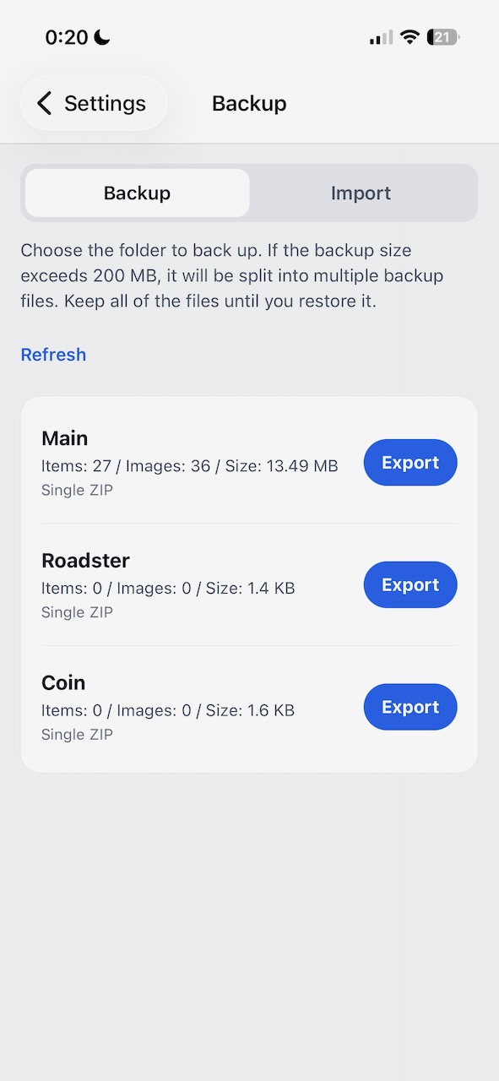Image resolution: width=499 pixels, height=1081 pixels.
Task: Select the Backup tab
Action: 137,193
